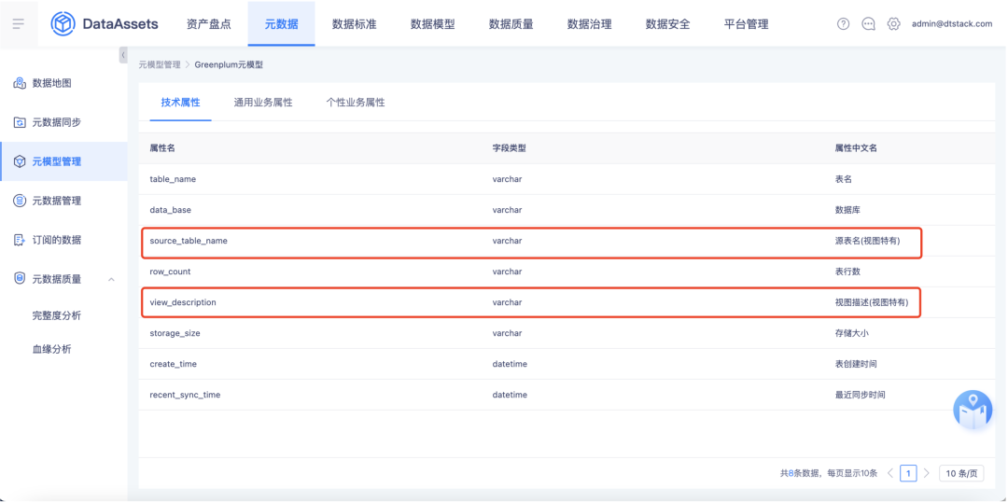Open the 数据模型 top menu
1008x502 pixels.
click(433, 24)
